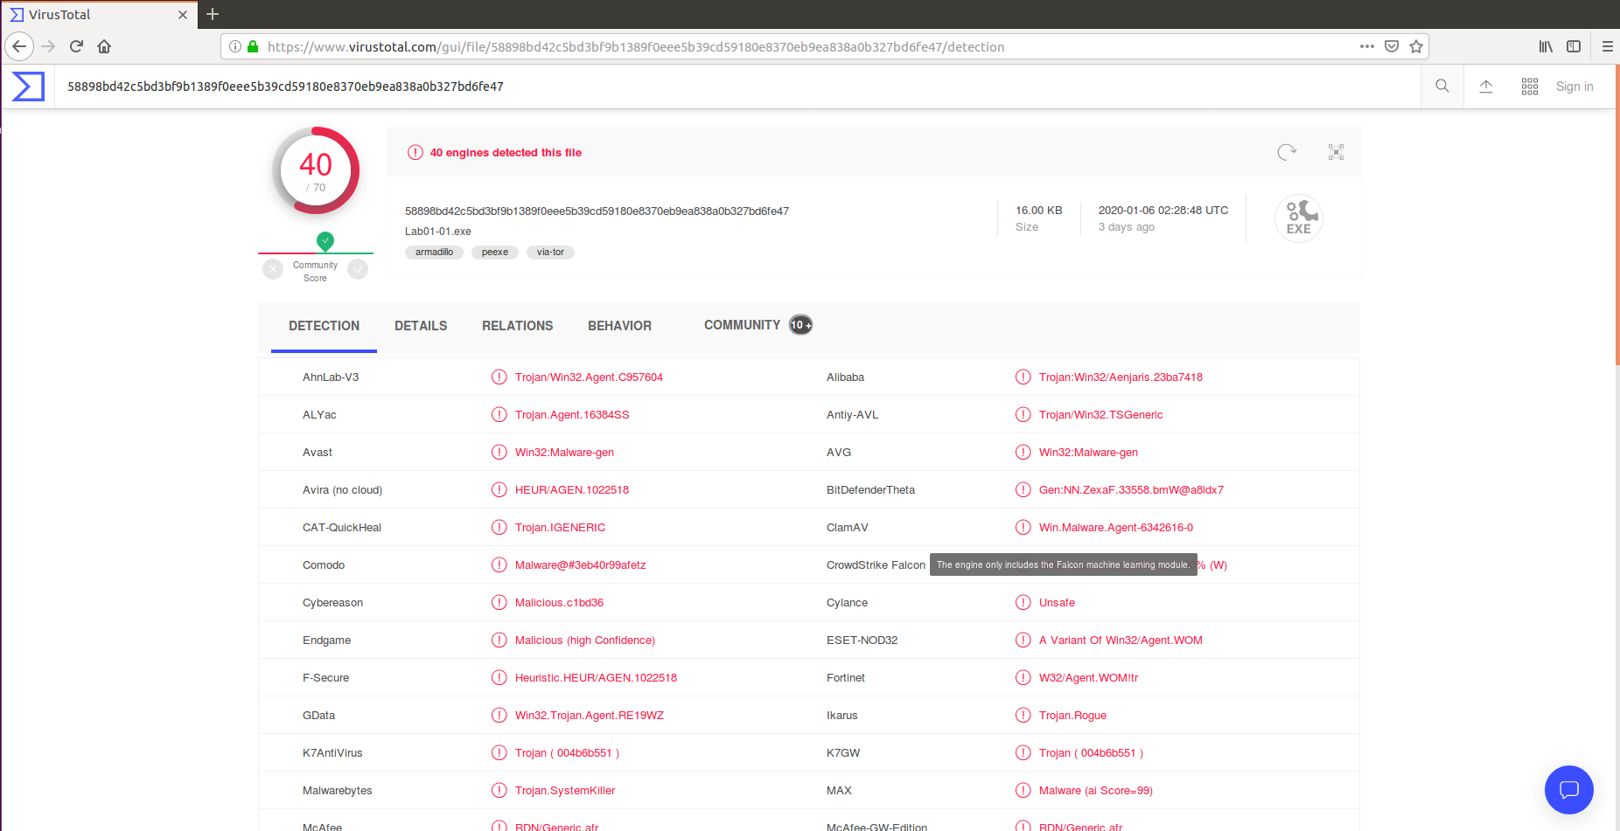
Task: Open the Firefox library icon
Action: tap(1547, 46)
